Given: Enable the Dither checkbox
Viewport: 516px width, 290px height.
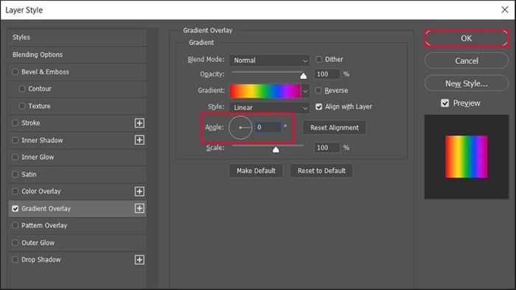Looking at the screenshot, I should [x=318, y=60].
